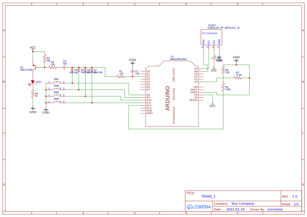Click the U1 ARDUINOUNO designator text

[178, 58]
